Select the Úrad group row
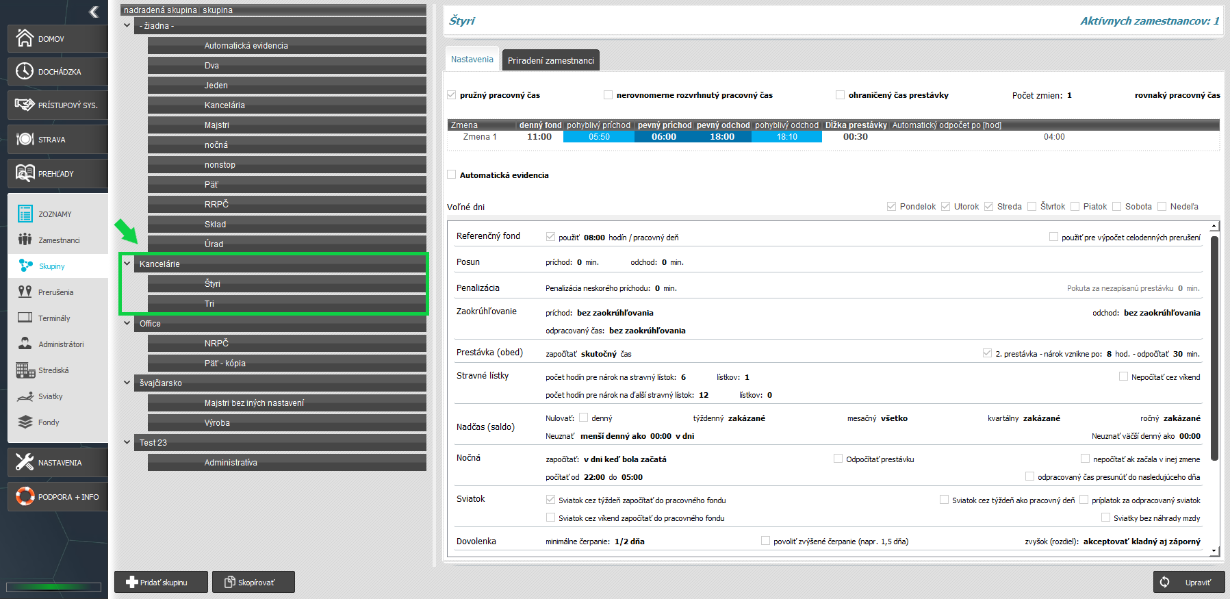The width and height of the screenshot is (1230, 599). click(x=287, y=244)
